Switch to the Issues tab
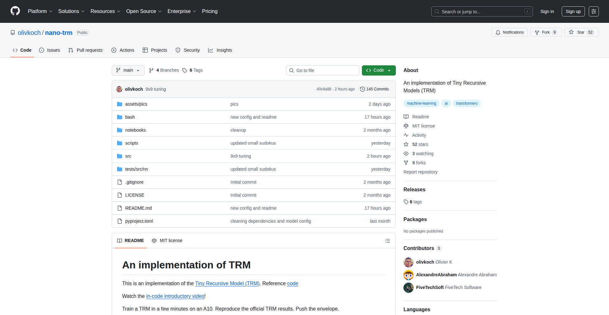This screenshot has width=609, height=315. point(49,50)
